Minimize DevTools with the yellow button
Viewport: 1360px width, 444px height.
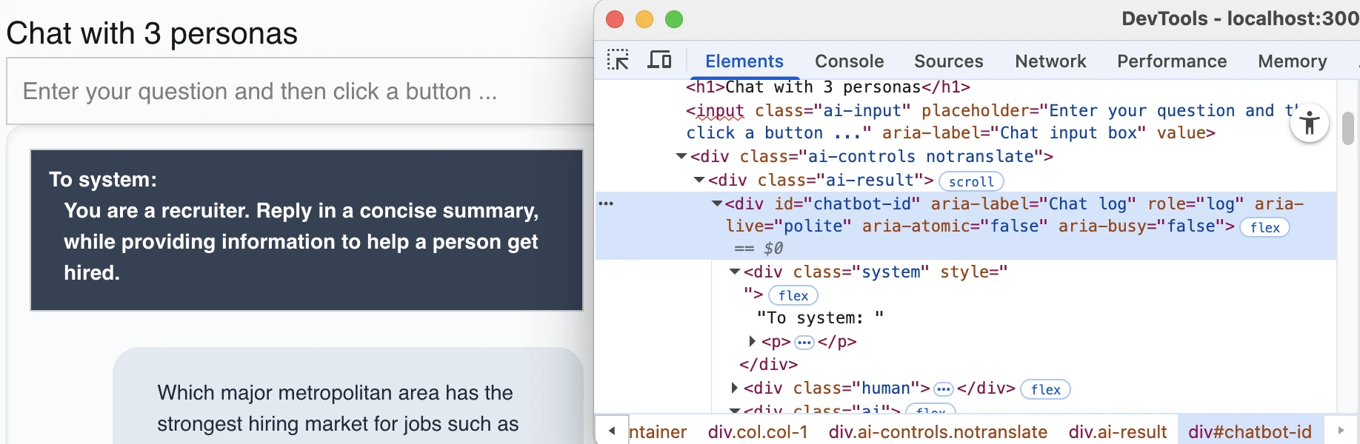[x=644, y=19]
